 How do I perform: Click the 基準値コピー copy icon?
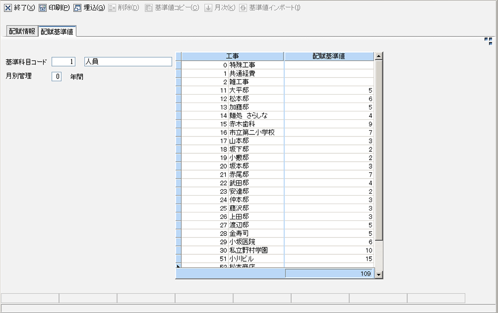tap(149, 8)
